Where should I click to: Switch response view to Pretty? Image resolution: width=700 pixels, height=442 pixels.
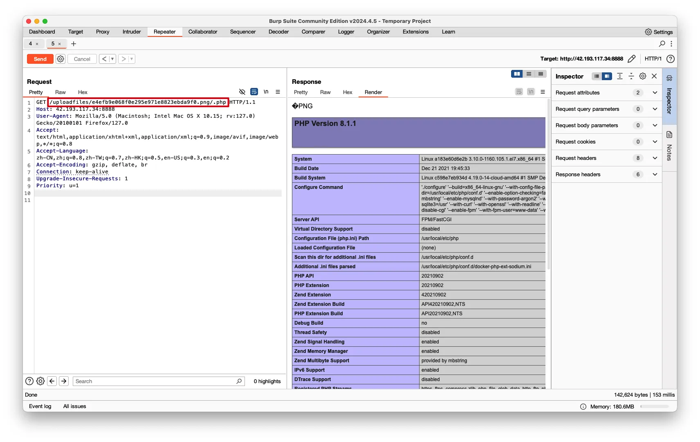tap(301, 92)
